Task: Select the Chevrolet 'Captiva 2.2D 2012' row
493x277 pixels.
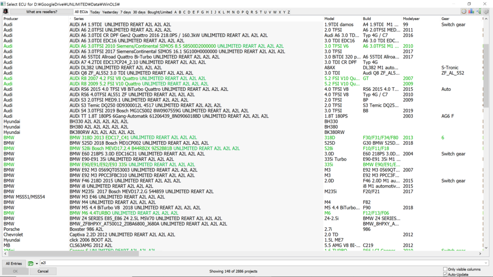Action: coord(242,234)
